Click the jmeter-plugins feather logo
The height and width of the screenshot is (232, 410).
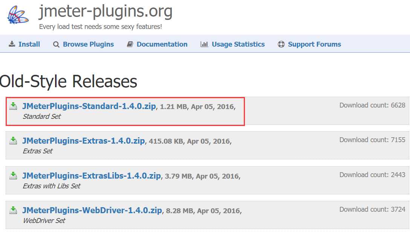(x=18, y=15)
